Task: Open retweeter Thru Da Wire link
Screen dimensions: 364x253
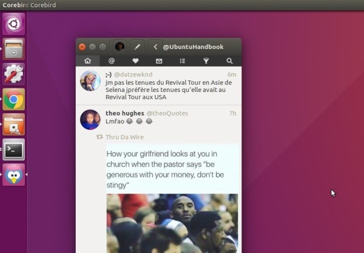Action: click(124, 137)
